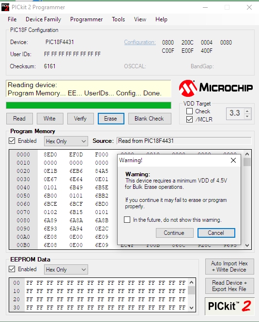
Task: Click EEPROM row address 20
Action: coord(16,299)
